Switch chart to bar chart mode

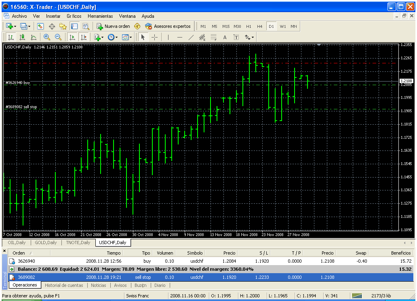click(x=11, y=37)
